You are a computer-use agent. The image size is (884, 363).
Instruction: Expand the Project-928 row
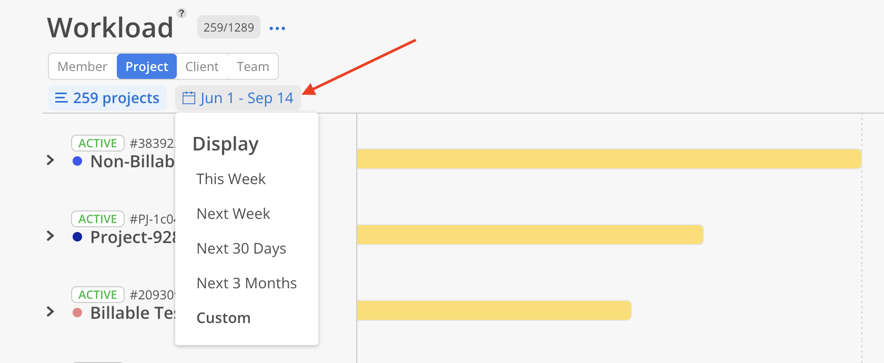[51, 236]
